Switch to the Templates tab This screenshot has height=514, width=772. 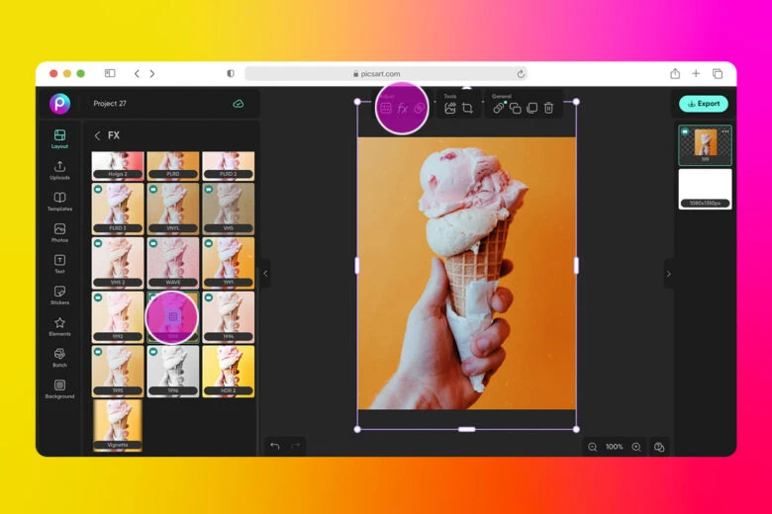pos(59,201)
